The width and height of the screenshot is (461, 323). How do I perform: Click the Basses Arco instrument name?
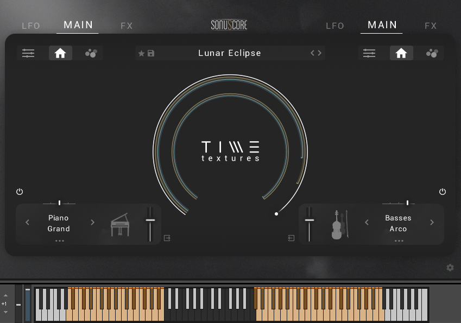[x=398, y=223]
